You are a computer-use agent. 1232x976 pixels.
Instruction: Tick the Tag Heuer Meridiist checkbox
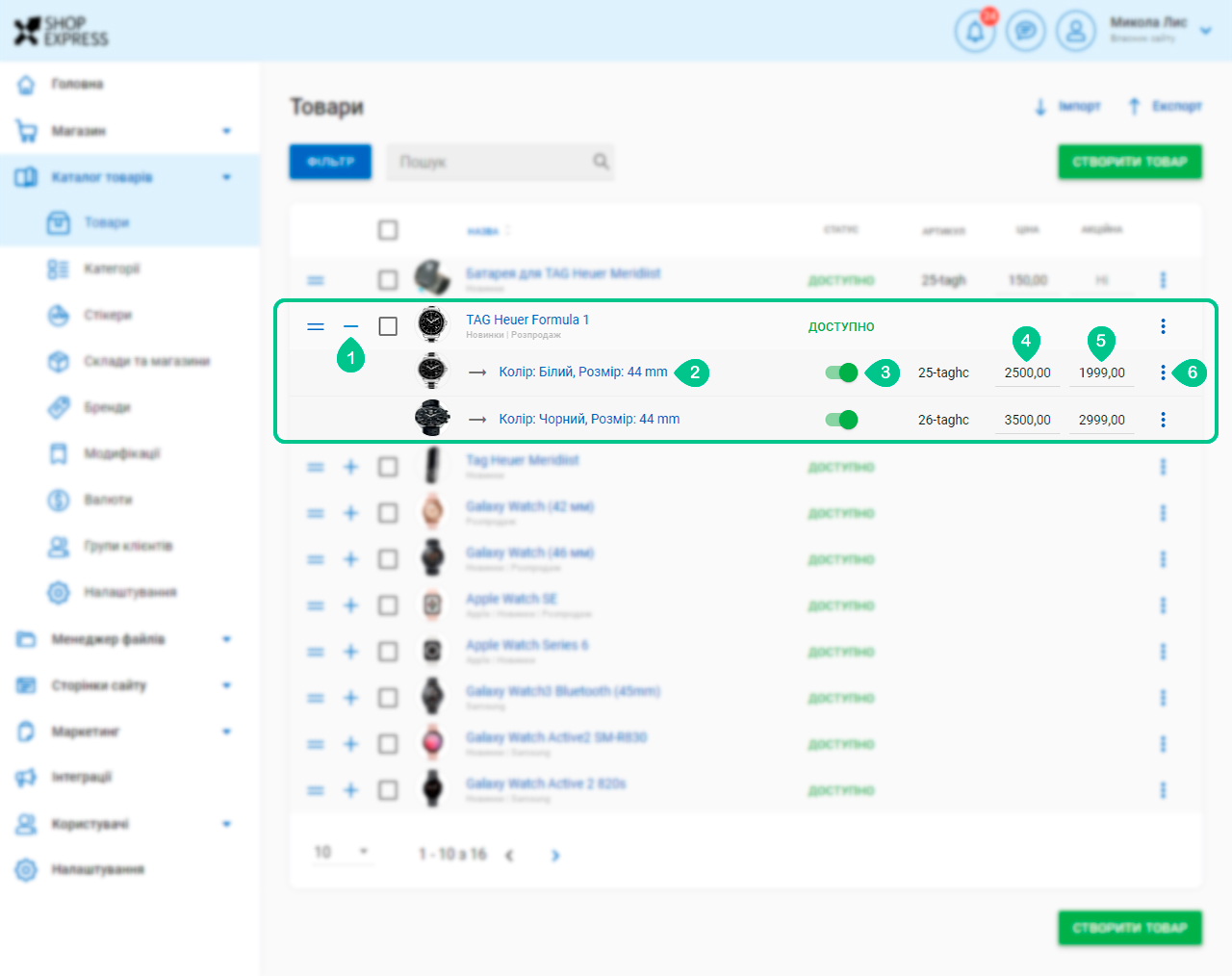pyautogui.click(x=388, y=467)
